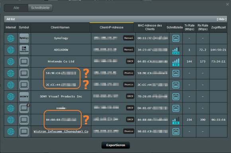
Task: Click MAC address starting 70:26:05
Action: (153, 96)
